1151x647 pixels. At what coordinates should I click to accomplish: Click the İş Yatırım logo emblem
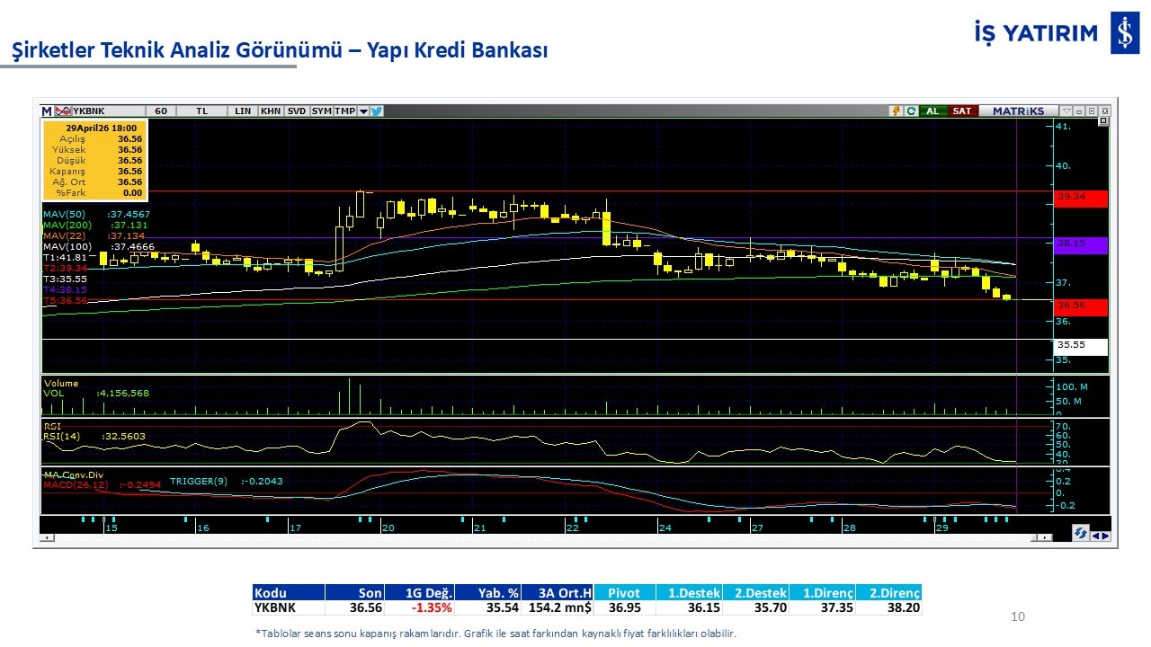tap(1124, 34)
